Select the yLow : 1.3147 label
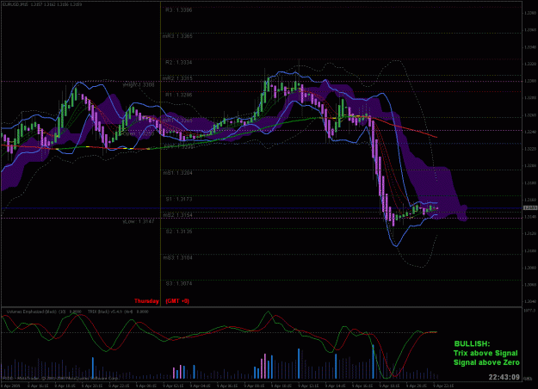 click(139, 221)
